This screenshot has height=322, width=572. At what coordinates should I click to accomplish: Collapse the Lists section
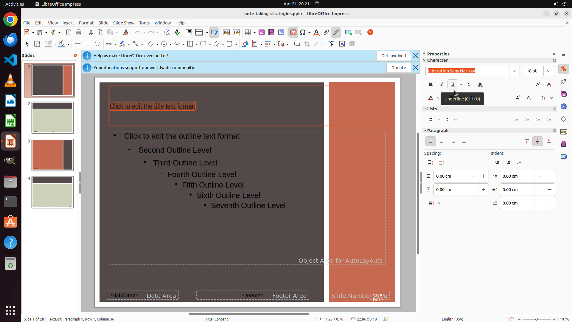click(425, 109)
